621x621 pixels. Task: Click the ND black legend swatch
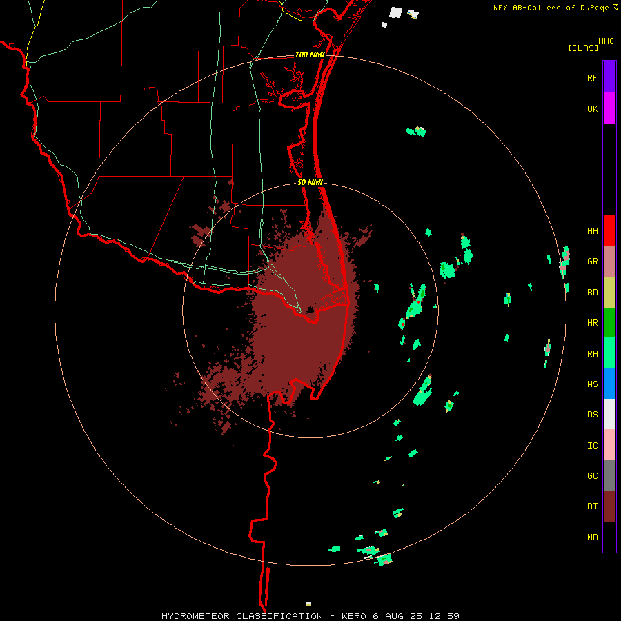pyautogui.click(x=609, y=537)
